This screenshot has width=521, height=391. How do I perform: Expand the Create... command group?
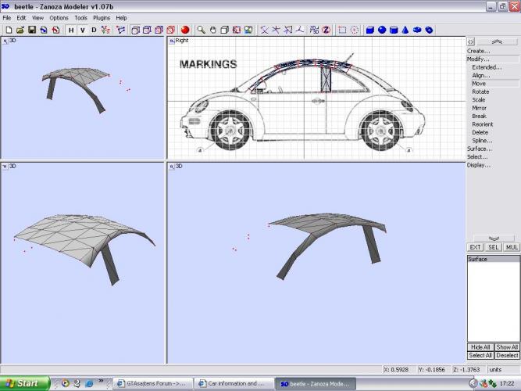[479, 51]
